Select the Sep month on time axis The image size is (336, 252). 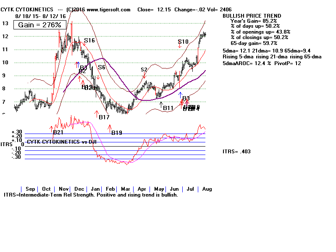point(30,189)
